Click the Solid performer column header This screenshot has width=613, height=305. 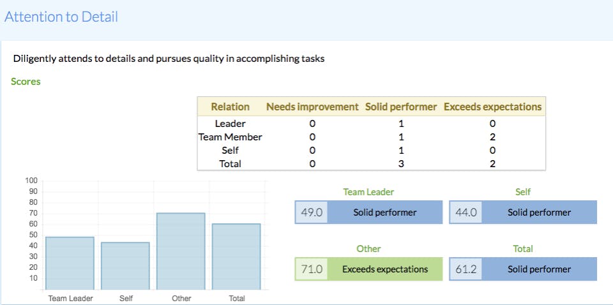tap(401, 107)
